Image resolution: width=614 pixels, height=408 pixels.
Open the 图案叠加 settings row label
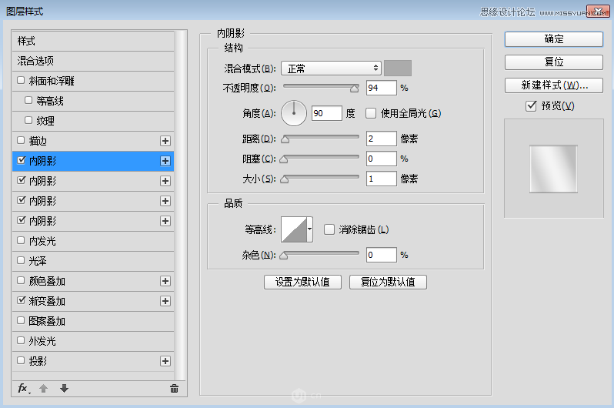[x=47, y=321]
